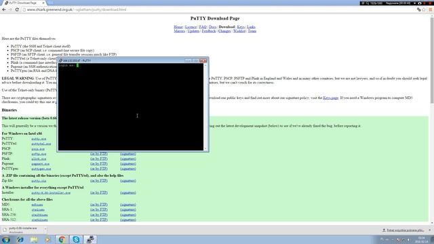The image size is (434, 244).
Task: Launch Internet Explorer from taskbar
Action: 20,239
